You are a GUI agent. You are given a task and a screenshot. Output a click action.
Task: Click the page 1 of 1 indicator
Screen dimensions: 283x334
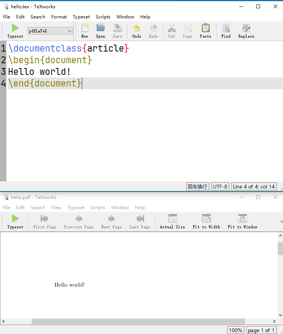262,330
